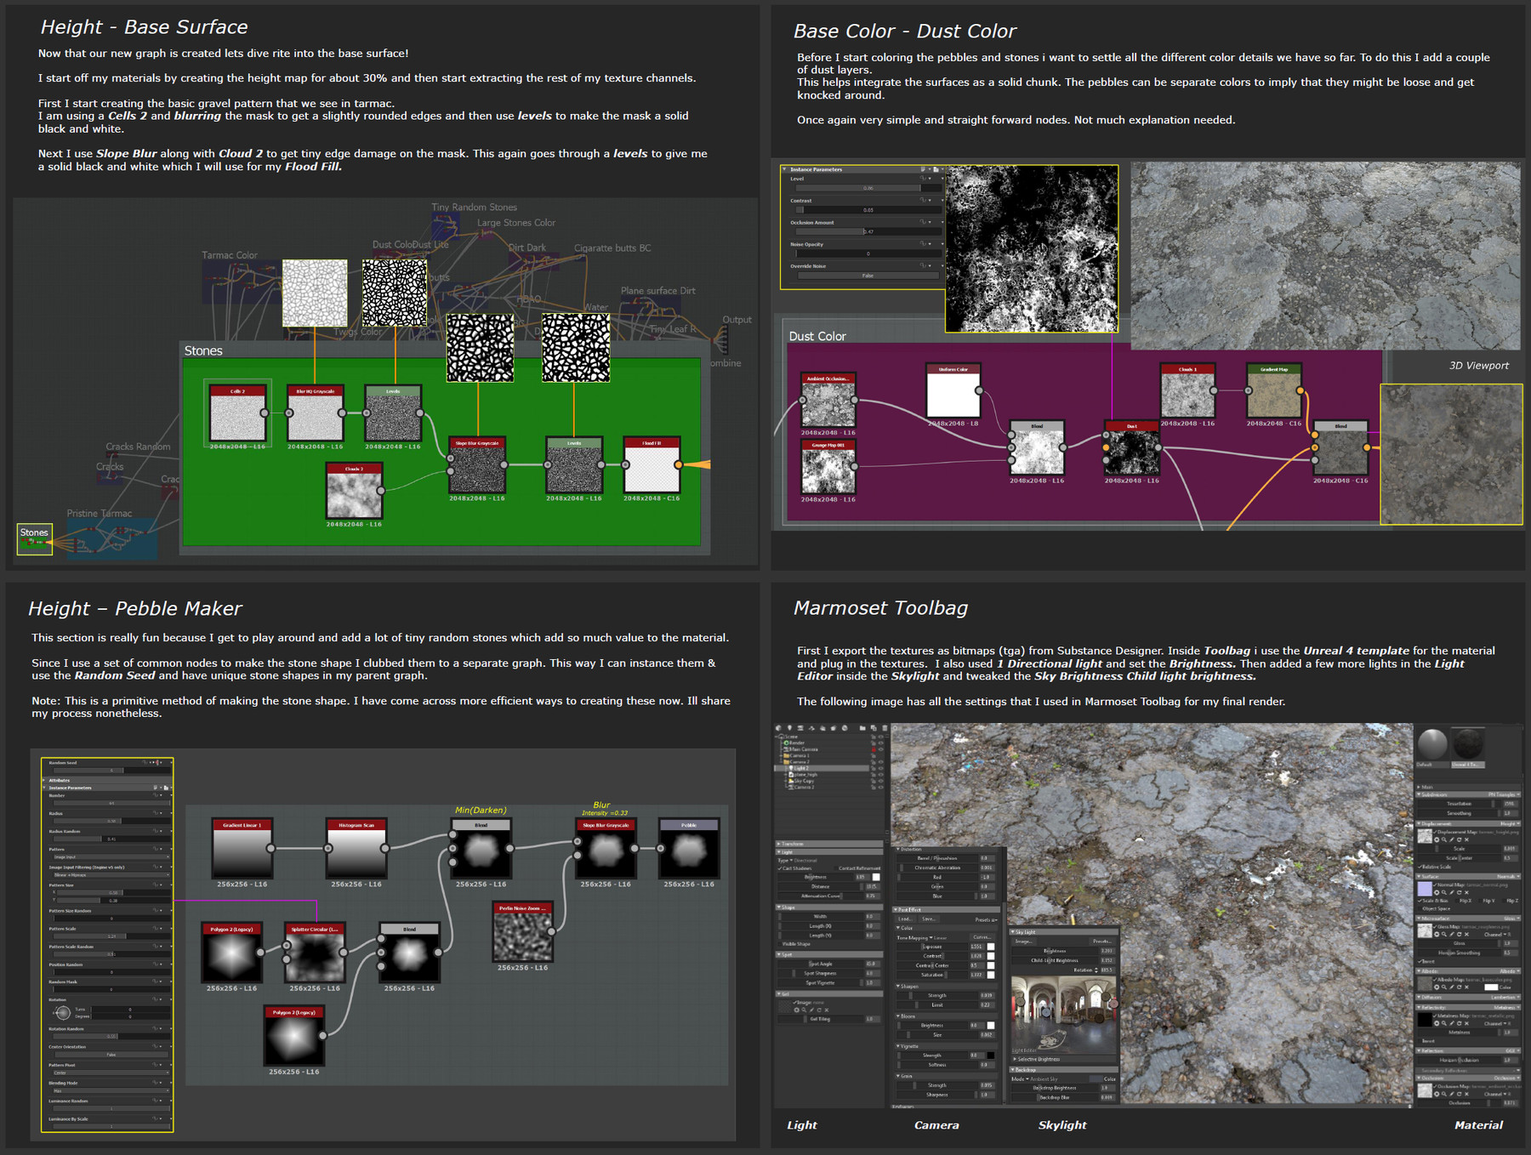Image resolution: width=1531 pixels, height=1155 pixels.
Task: Add a light using the bulb icon in Marmoset's toolbar
Action: pyautogui.click(x=789, y=729)
